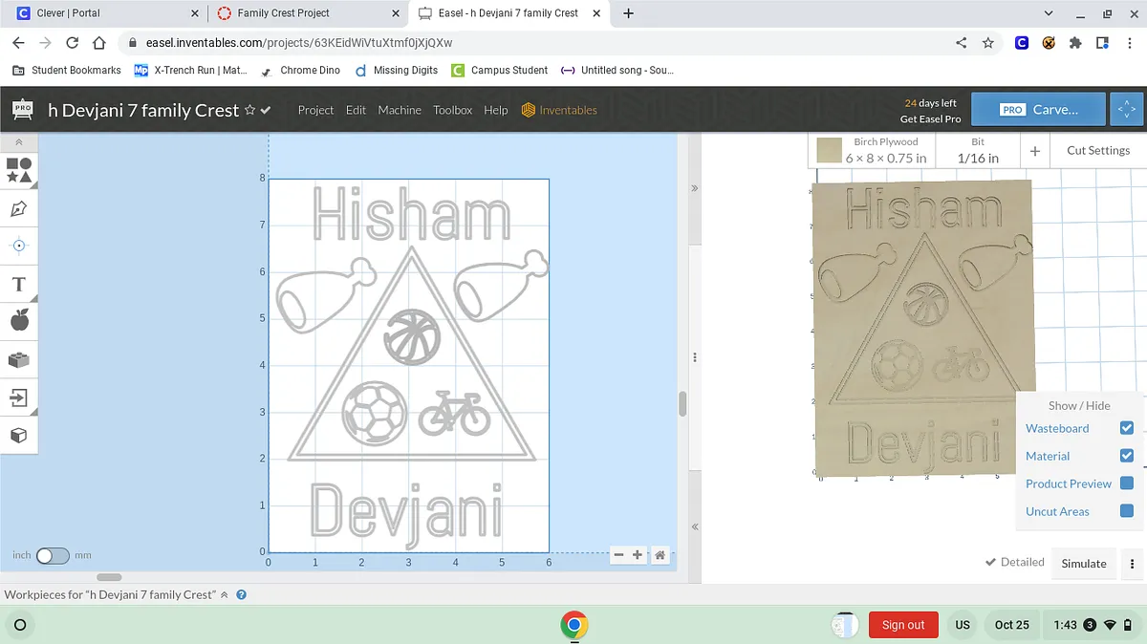Screen dimensions: 1147x644
Task: Zoom in with the plus icon
Action: 638,555
